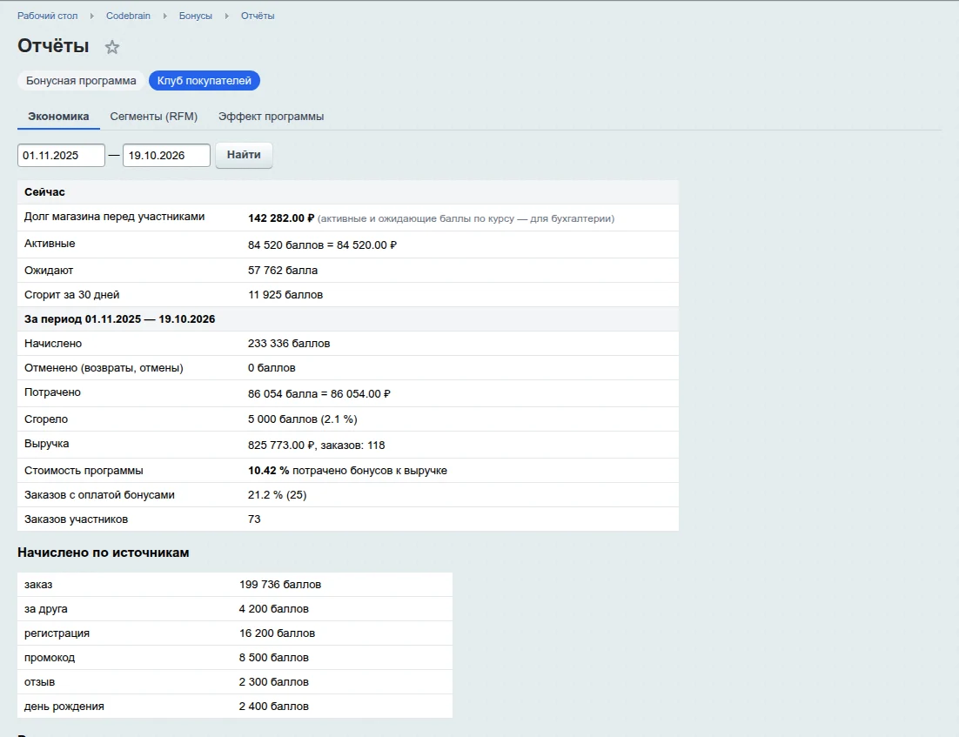Click bonus-paid orders value 21.2 % (25)
The width and height of the screenshot is (959, 737).
[x=277, y=495]
